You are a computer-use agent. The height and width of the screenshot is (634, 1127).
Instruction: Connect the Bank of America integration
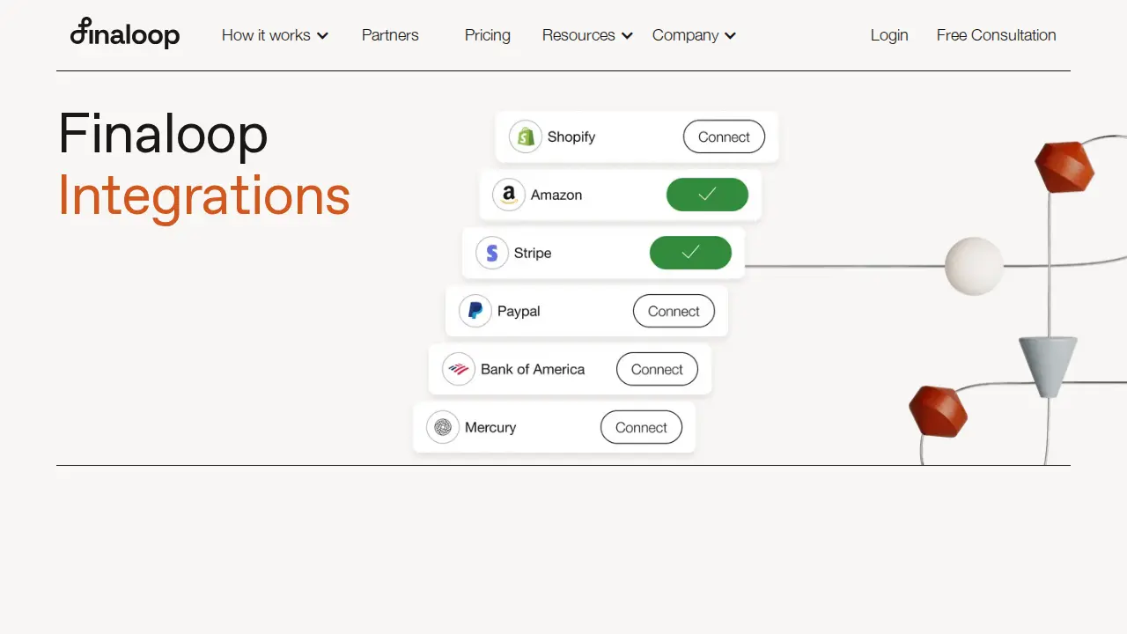[x=657, y=369]
